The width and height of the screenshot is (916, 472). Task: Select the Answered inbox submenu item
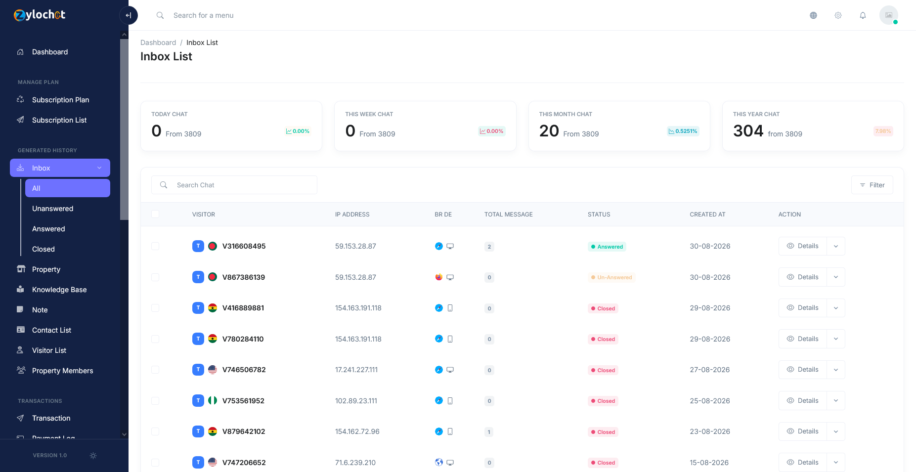(68, 229)
